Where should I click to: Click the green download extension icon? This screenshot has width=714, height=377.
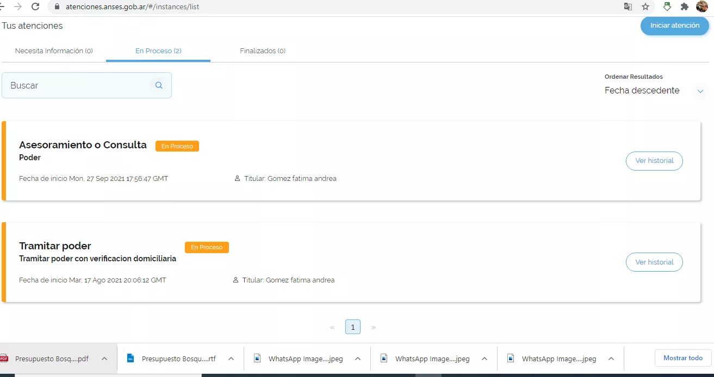667,7
